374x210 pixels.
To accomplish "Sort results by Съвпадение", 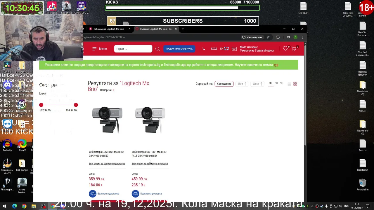I will [224, 84].
